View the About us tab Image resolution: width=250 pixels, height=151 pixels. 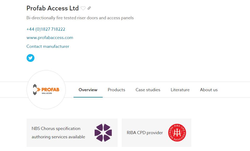pos(209,90)
